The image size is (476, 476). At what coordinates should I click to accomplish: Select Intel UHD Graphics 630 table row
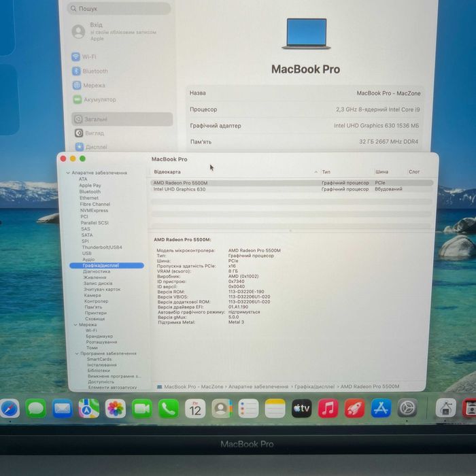click(292, 189)
